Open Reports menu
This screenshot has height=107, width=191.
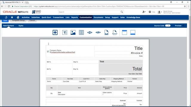click(75, 17)
